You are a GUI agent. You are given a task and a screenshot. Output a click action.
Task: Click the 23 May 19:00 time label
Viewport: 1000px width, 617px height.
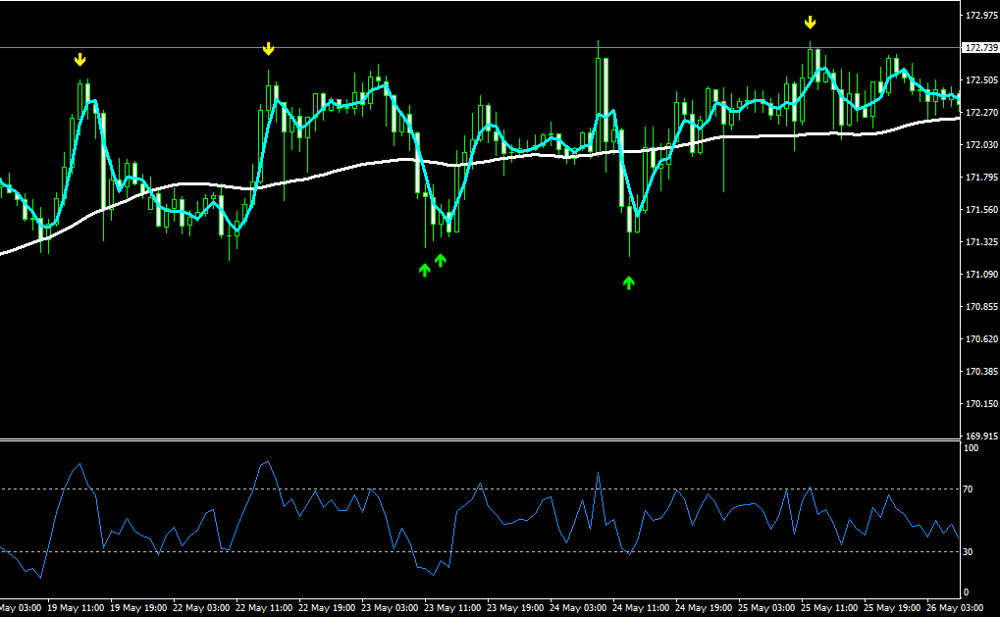pyautogui.click(x=516, y=608)
